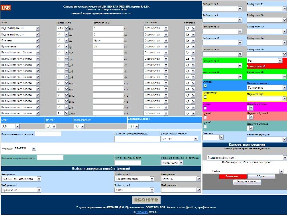Viewport: 287px width, 215px height.
Task: Tick the Сумма checkbox in magenta row
Action: (205, 108)
